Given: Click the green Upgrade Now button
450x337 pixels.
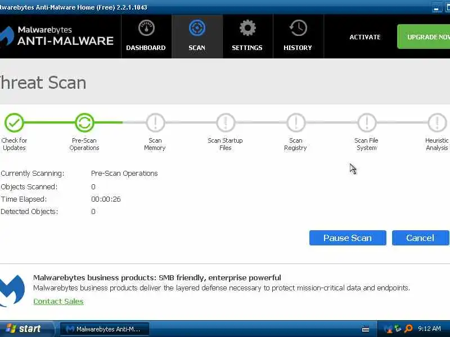Looking at the screenshot, I should click(424, 37).
